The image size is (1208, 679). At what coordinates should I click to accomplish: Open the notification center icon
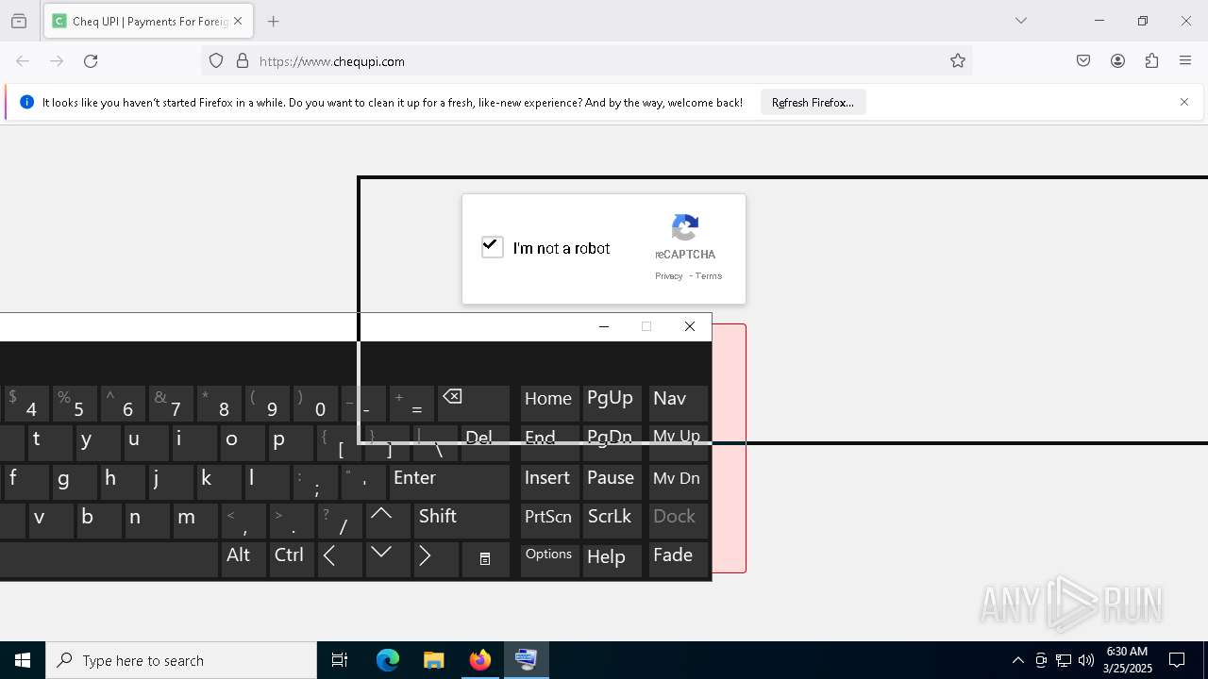click(x=1177, y=660)
